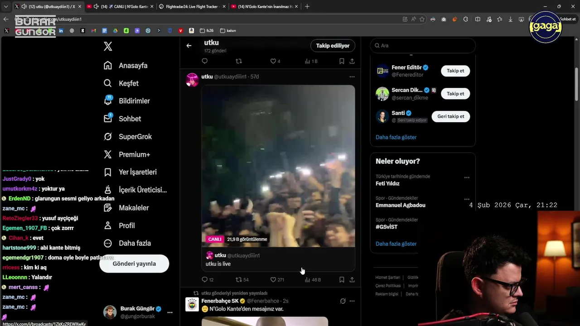This screenshot has width=580, height=326.
Task: Open options dots for Feti Yıldız trend
Action: click(467, 177)
